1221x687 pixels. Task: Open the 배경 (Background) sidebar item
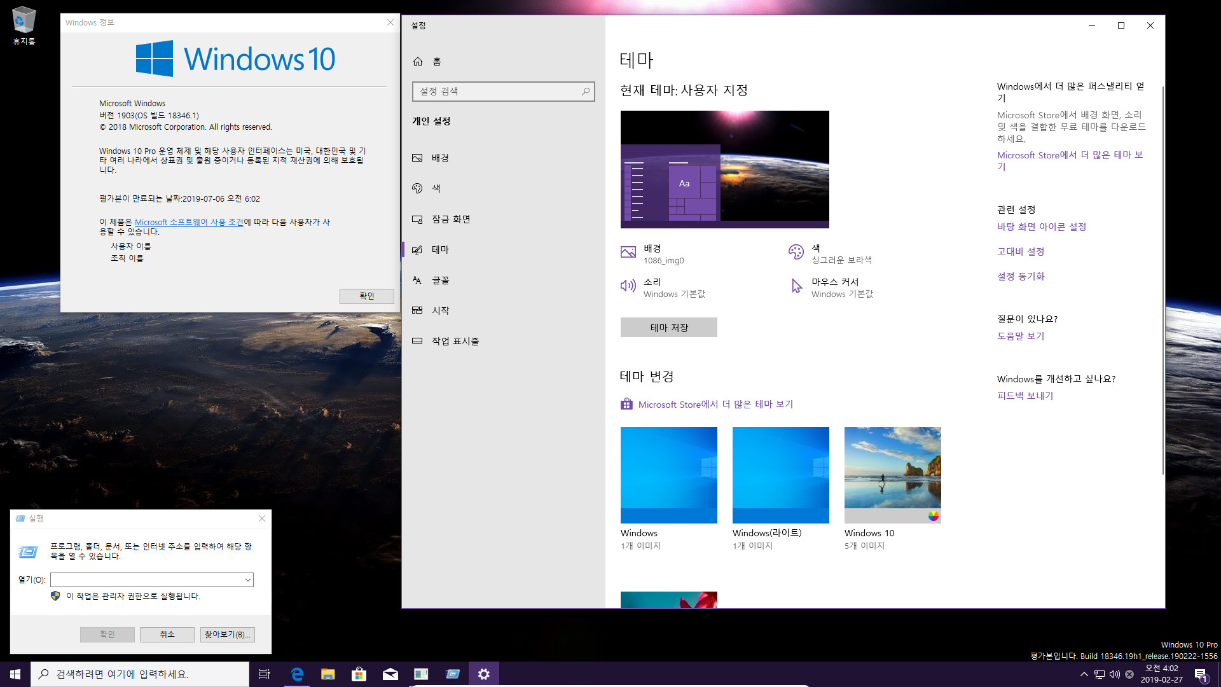(x=504, y=158)
